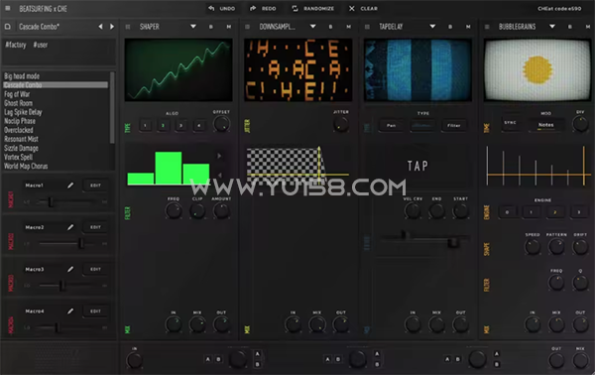Click the Shaper OFFSET knob
Screen dimensions: 595x375
(x=221, y=124)
